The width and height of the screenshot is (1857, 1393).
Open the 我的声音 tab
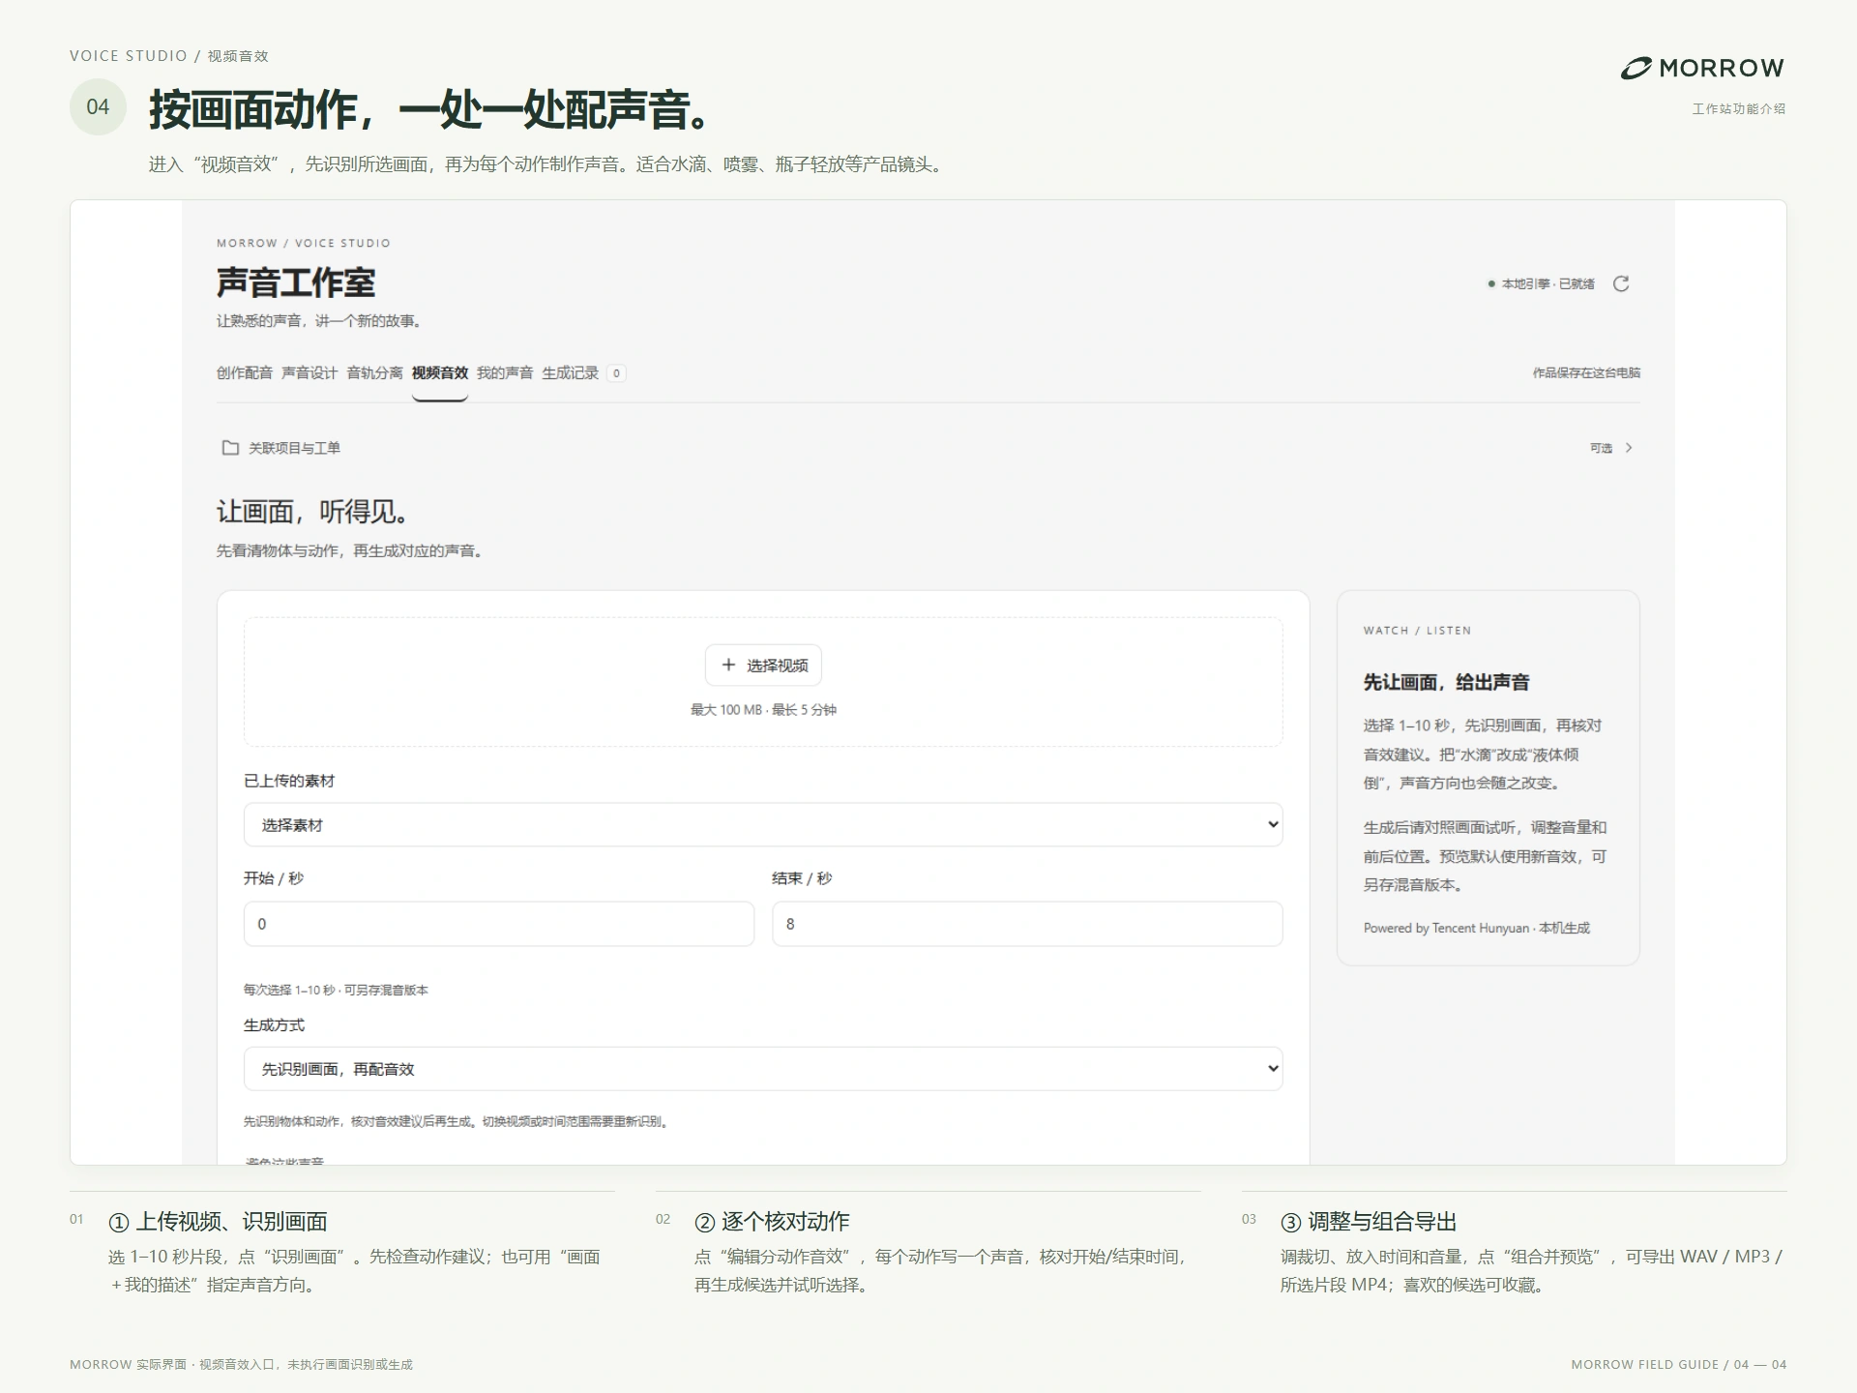click(x=505, y=373)
